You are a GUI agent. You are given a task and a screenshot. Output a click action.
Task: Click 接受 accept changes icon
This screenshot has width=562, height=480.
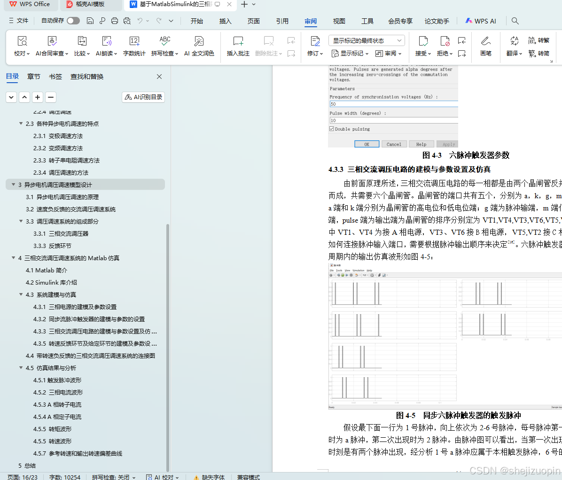click(x=423, y=41)
